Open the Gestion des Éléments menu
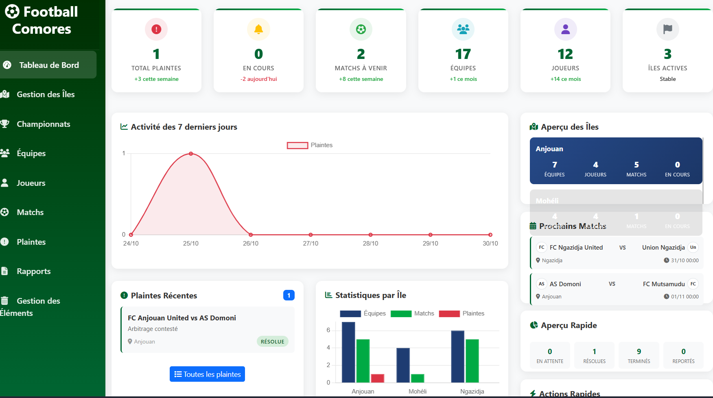The height and width of the screenshot is (398, 713). pos(38,301)
